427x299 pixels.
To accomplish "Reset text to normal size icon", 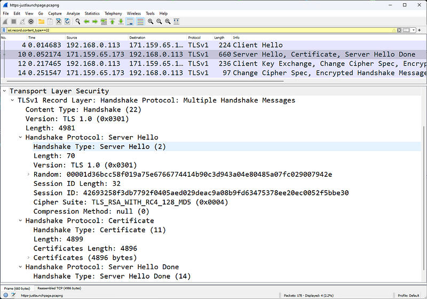I will point(168,21).
